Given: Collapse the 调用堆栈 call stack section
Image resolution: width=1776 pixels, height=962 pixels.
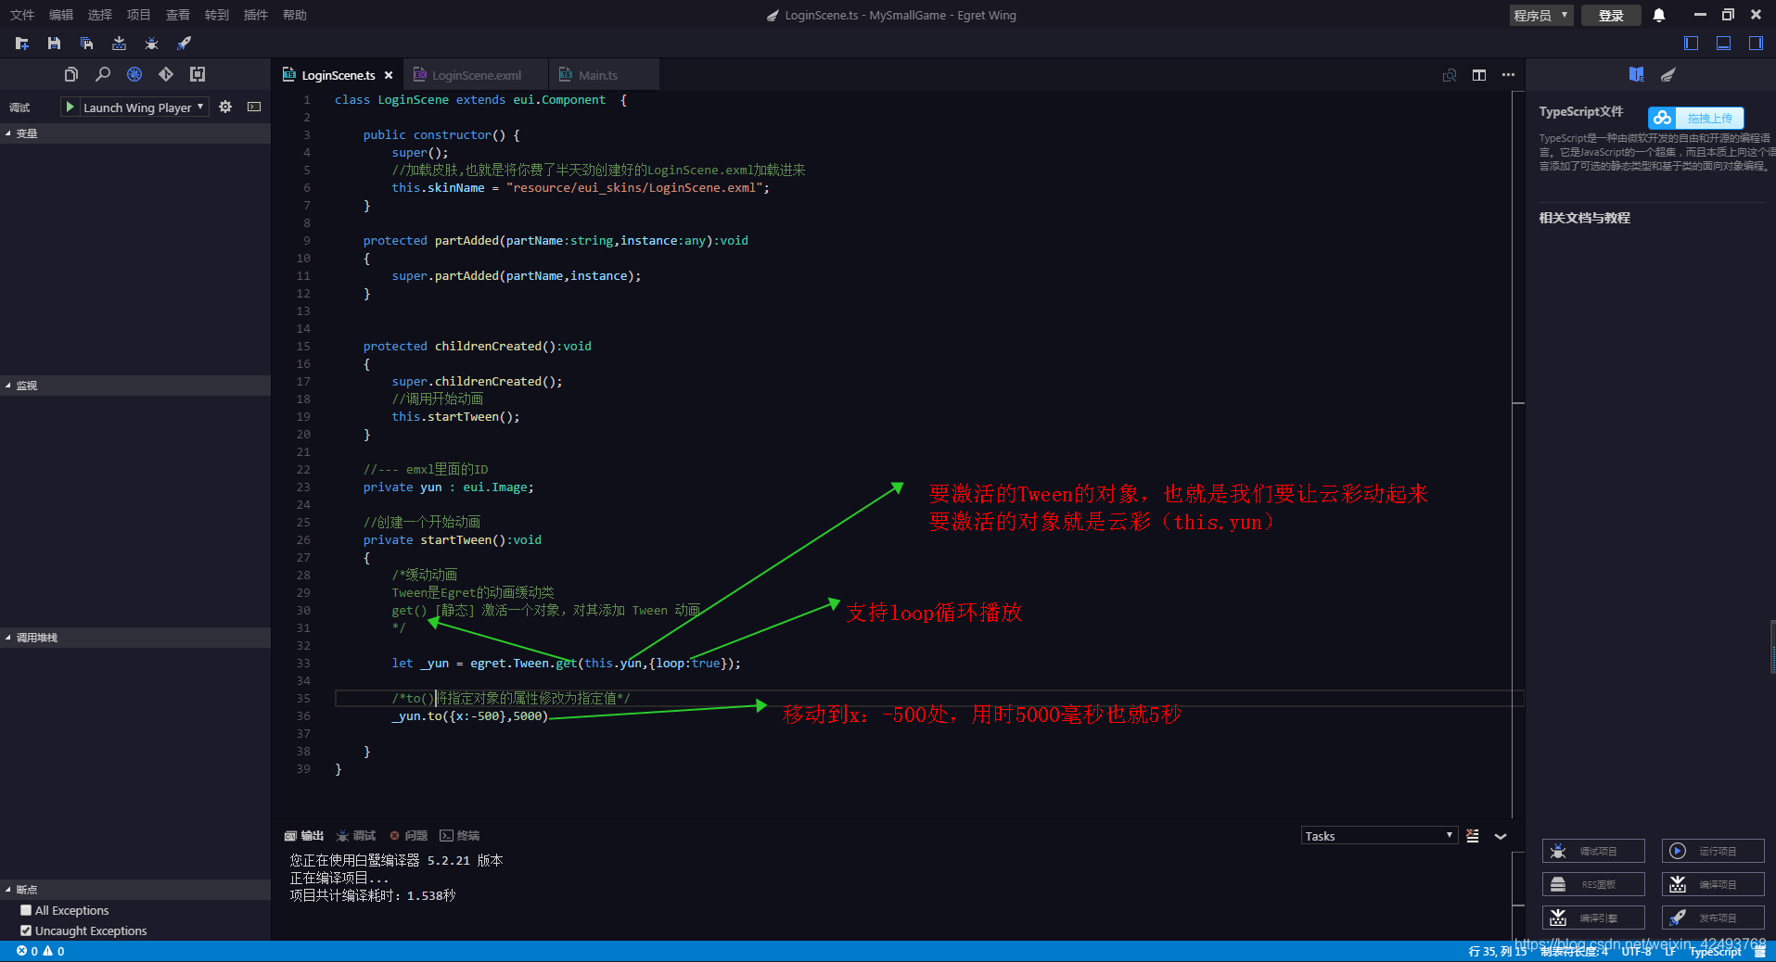Looking at the screenshot, I should coord(134,638).
